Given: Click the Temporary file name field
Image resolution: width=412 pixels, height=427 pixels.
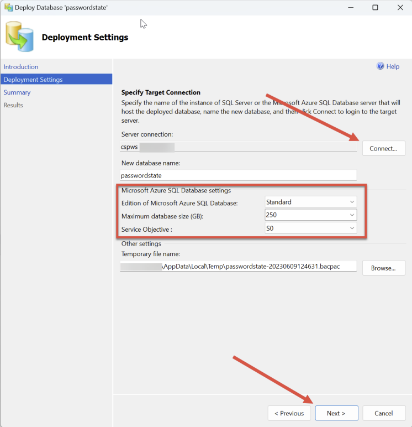Looking at the screenshot, I should [238, 267].
